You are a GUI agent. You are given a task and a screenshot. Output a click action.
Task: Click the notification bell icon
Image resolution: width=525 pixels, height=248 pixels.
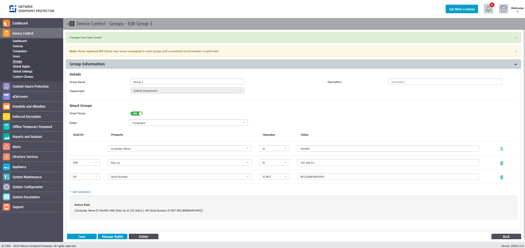(x=488, y=9)
